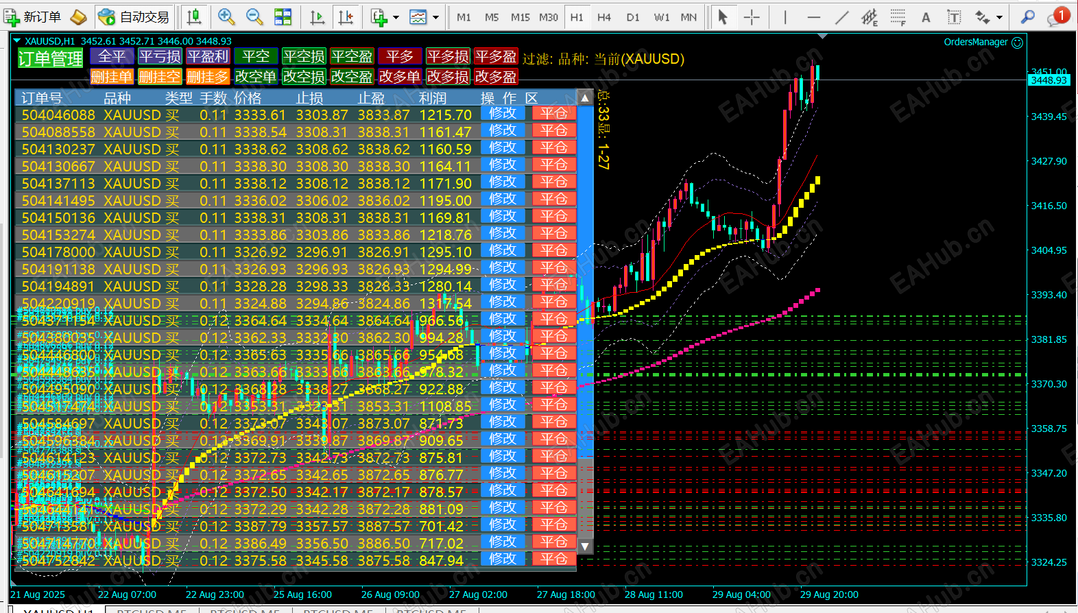Click the orange 删挂单 button

pos(112,77)
